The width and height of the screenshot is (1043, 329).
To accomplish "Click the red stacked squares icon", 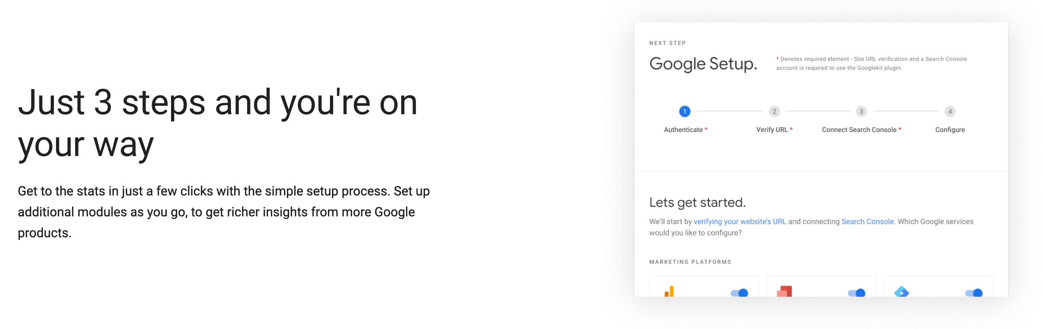I will point(784,291).
